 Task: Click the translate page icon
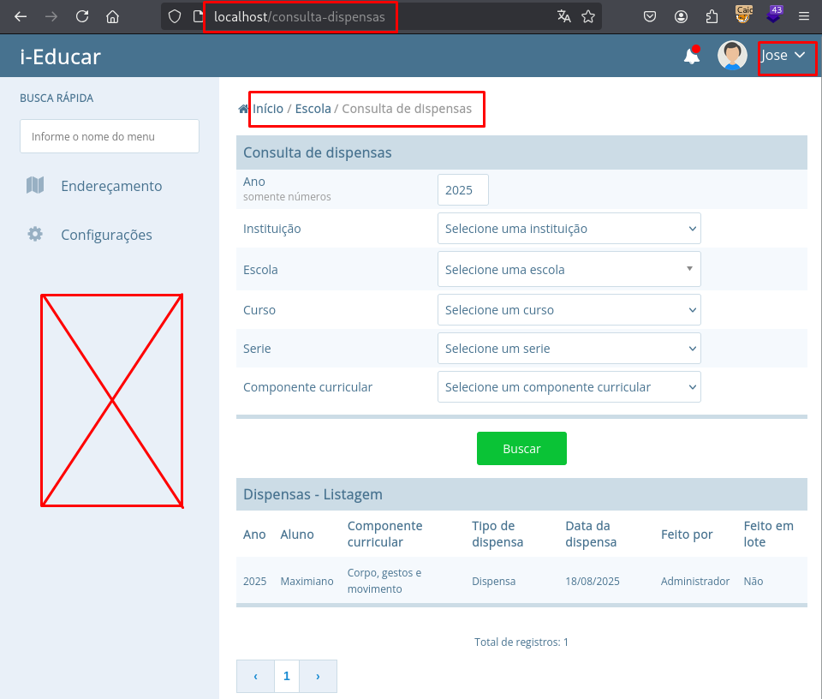[563, 16]
